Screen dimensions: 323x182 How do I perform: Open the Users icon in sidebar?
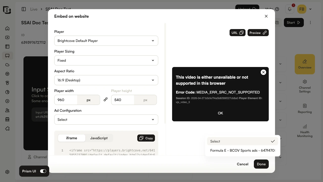7,110
